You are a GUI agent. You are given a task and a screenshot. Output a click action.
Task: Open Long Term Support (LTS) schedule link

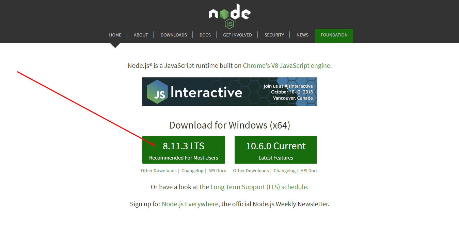click(x=259, y=187)
